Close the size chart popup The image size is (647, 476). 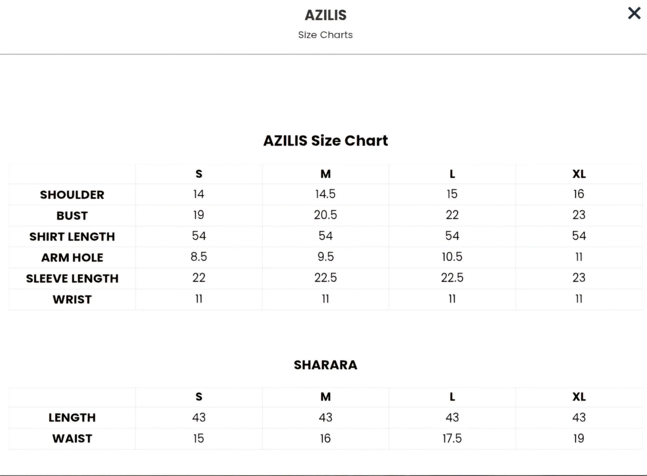click(x=634, y=13)
